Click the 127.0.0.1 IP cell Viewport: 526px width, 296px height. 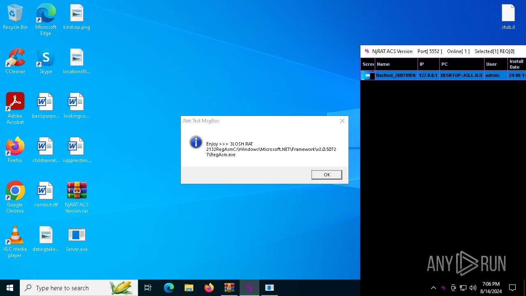click(x=428, y=75)
